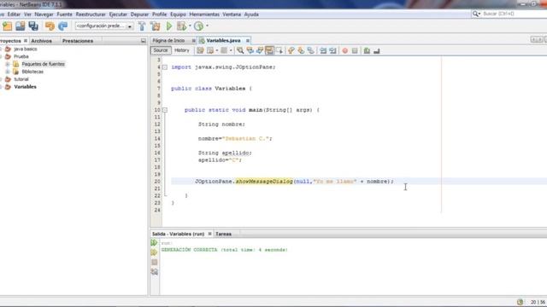This screenshot has height=307, width=547.
Task: Click the Profile Project toolbar icon
Action: pyautogui.click(x=198, y=26)
